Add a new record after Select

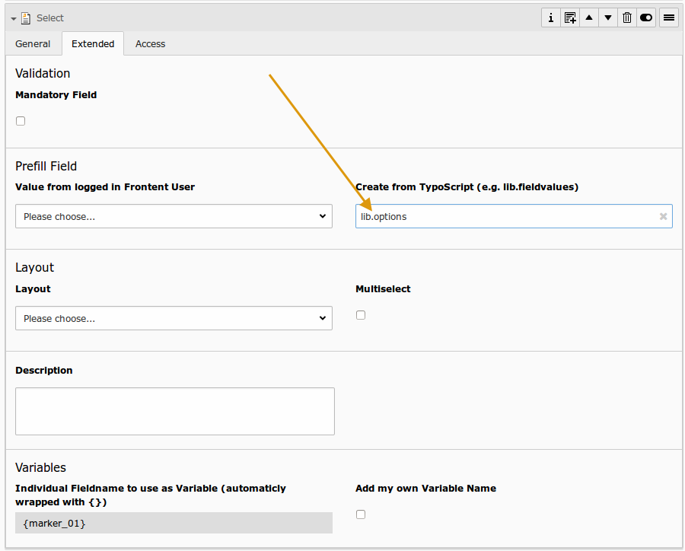click(x=570, y=18)
